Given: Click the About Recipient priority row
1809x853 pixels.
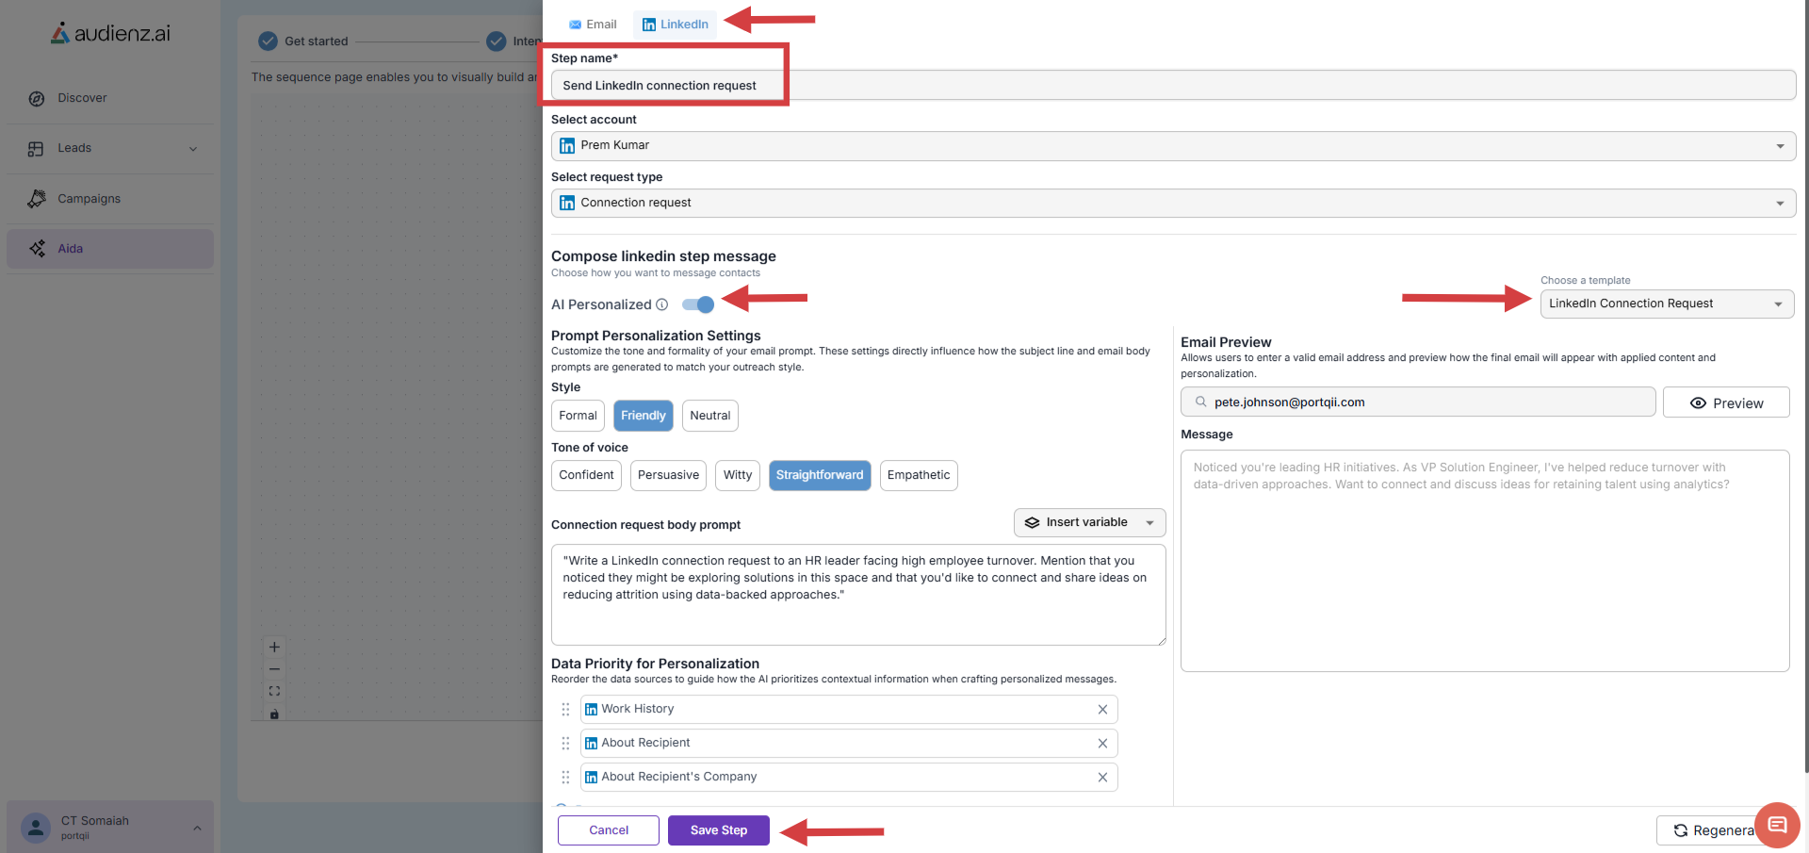Looking at the screenshot, I should point(849,744).
